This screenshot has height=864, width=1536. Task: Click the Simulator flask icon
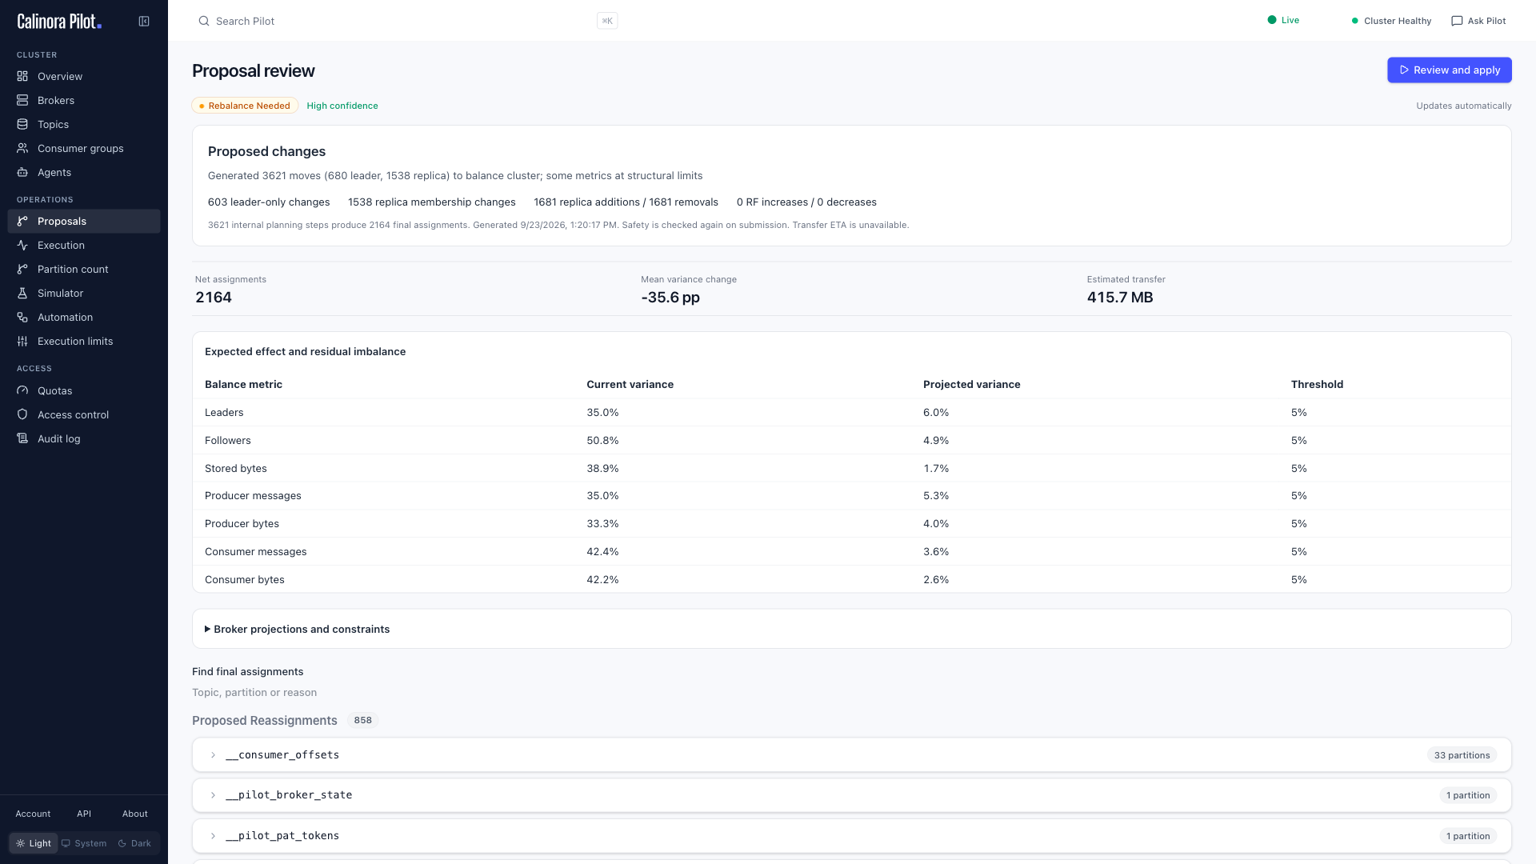tap(22, 293)
